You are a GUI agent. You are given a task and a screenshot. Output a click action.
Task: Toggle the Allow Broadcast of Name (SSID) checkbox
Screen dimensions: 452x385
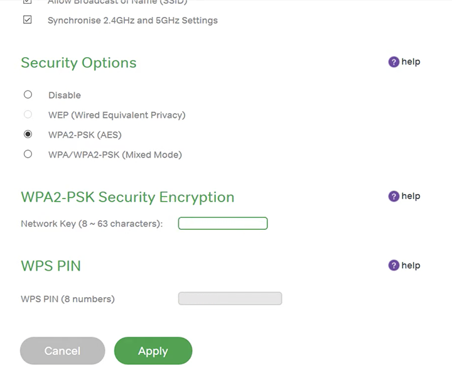28,2
